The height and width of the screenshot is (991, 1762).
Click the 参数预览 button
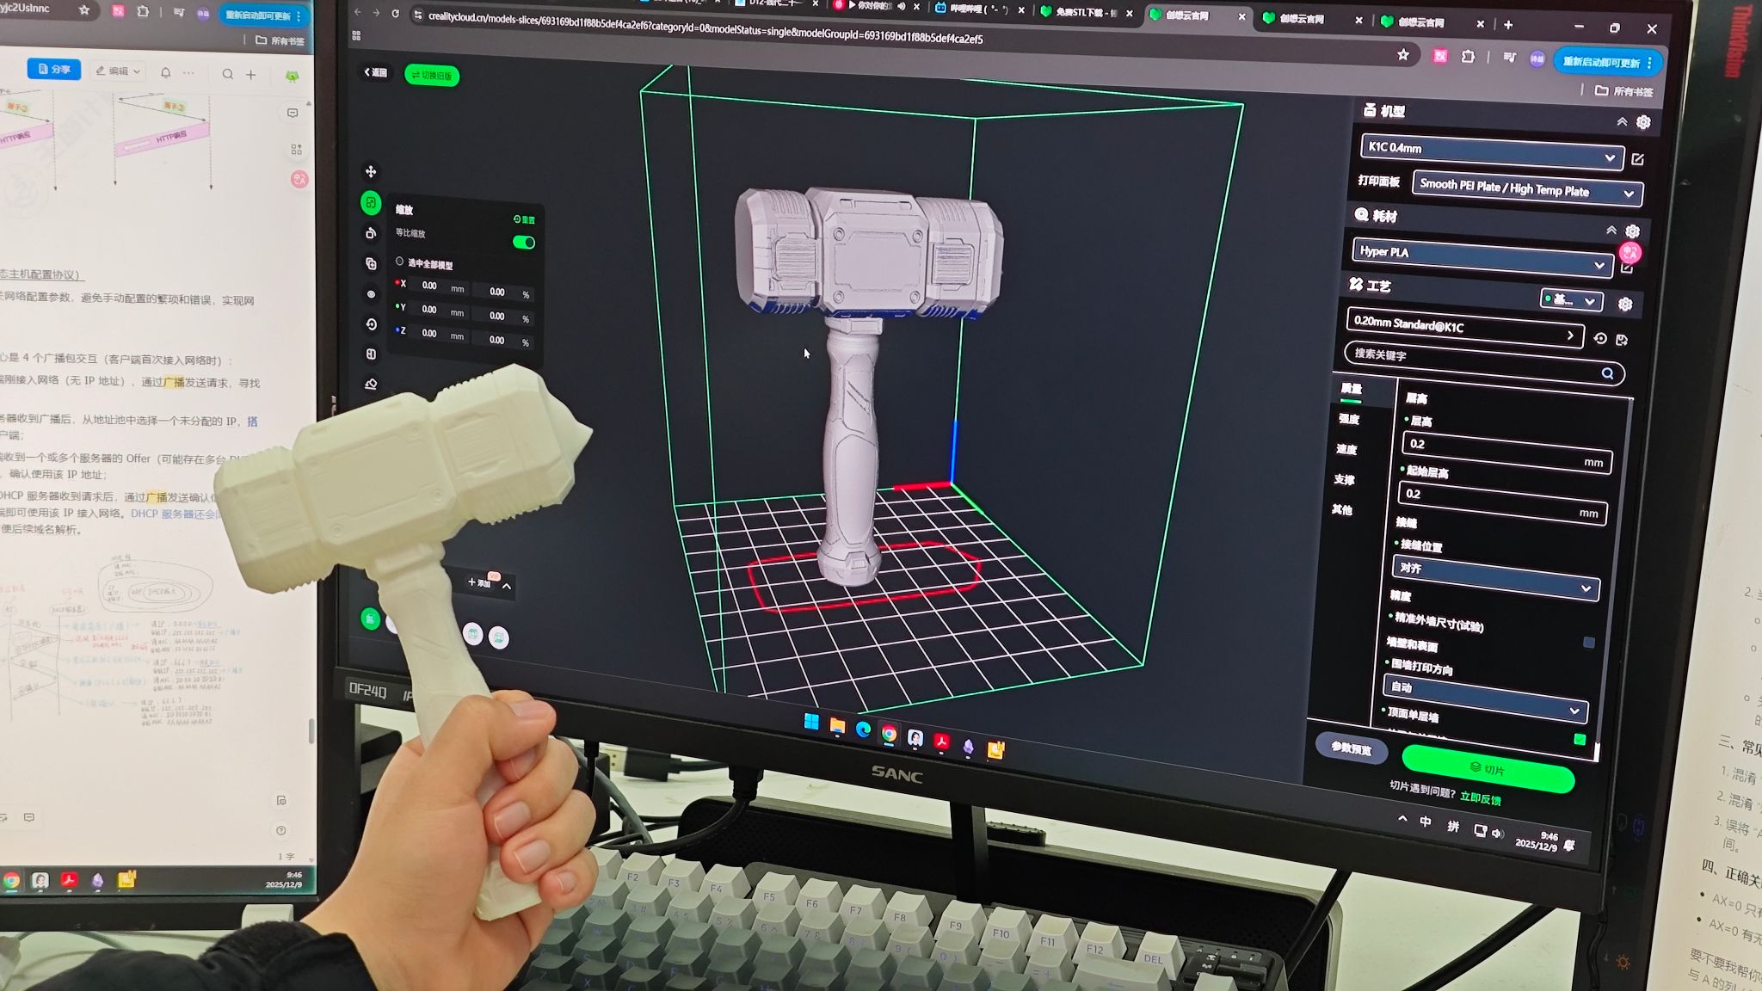1351,748
